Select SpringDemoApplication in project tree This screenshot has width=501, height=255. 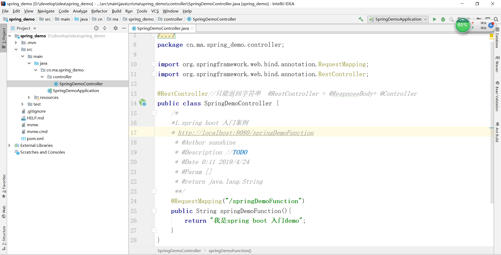pos(76,90)
